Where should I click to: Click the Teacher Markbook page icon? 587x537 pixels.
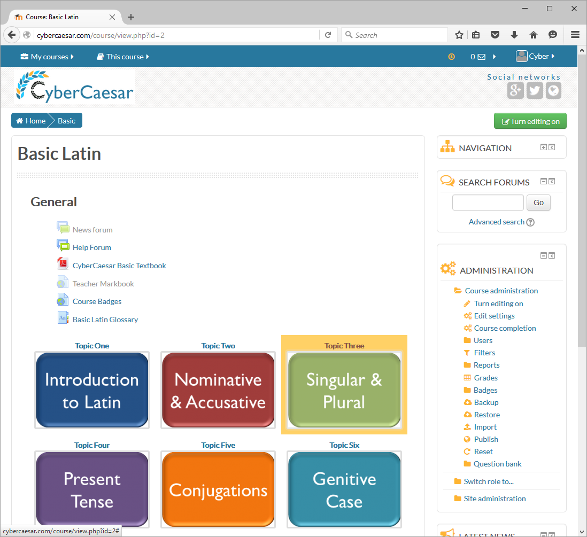(x=63, y=282)
